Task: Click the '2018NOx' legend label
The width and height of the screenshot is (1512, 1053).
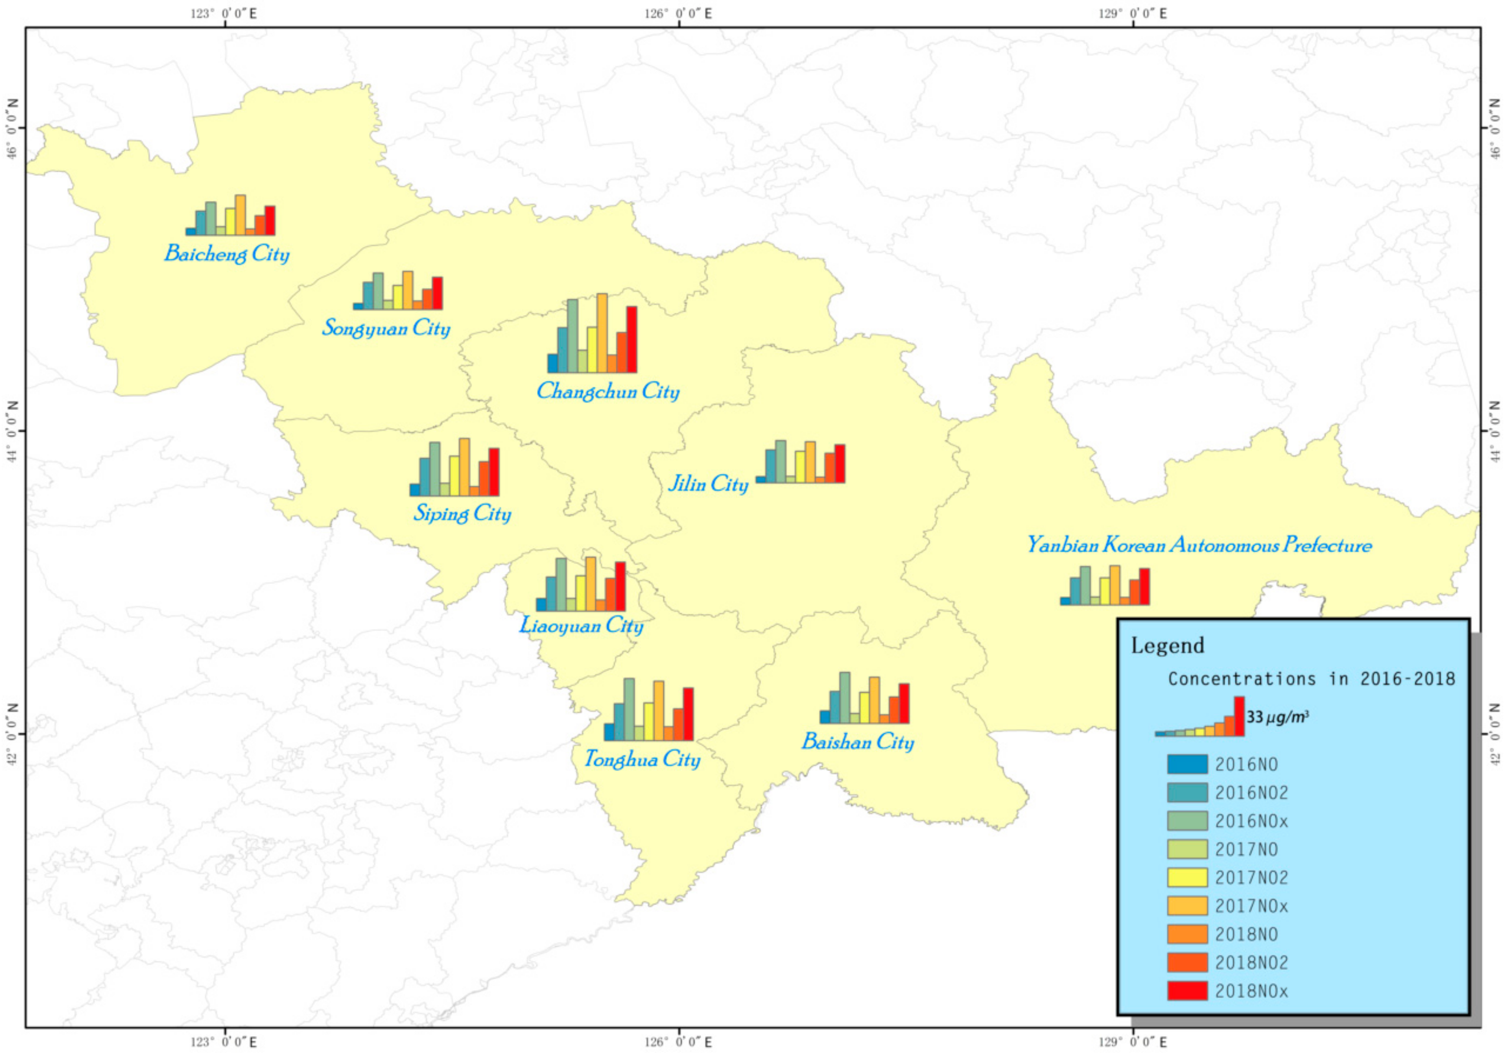Action: (1252, 991)
